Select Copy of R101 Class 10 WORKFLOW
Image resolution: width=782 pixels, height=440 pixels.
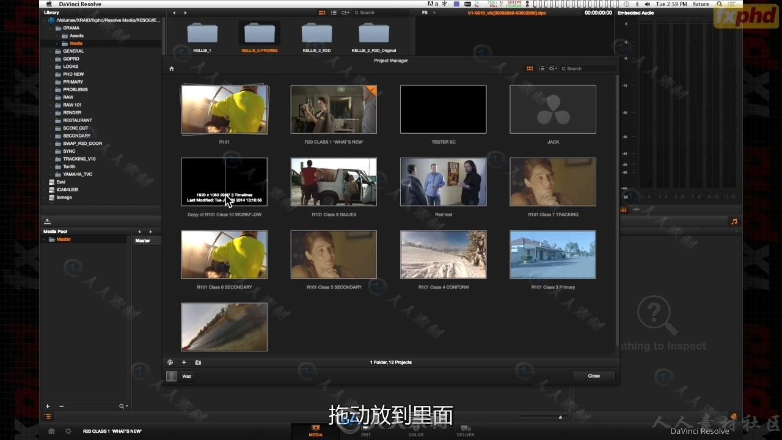coord(224,182)
